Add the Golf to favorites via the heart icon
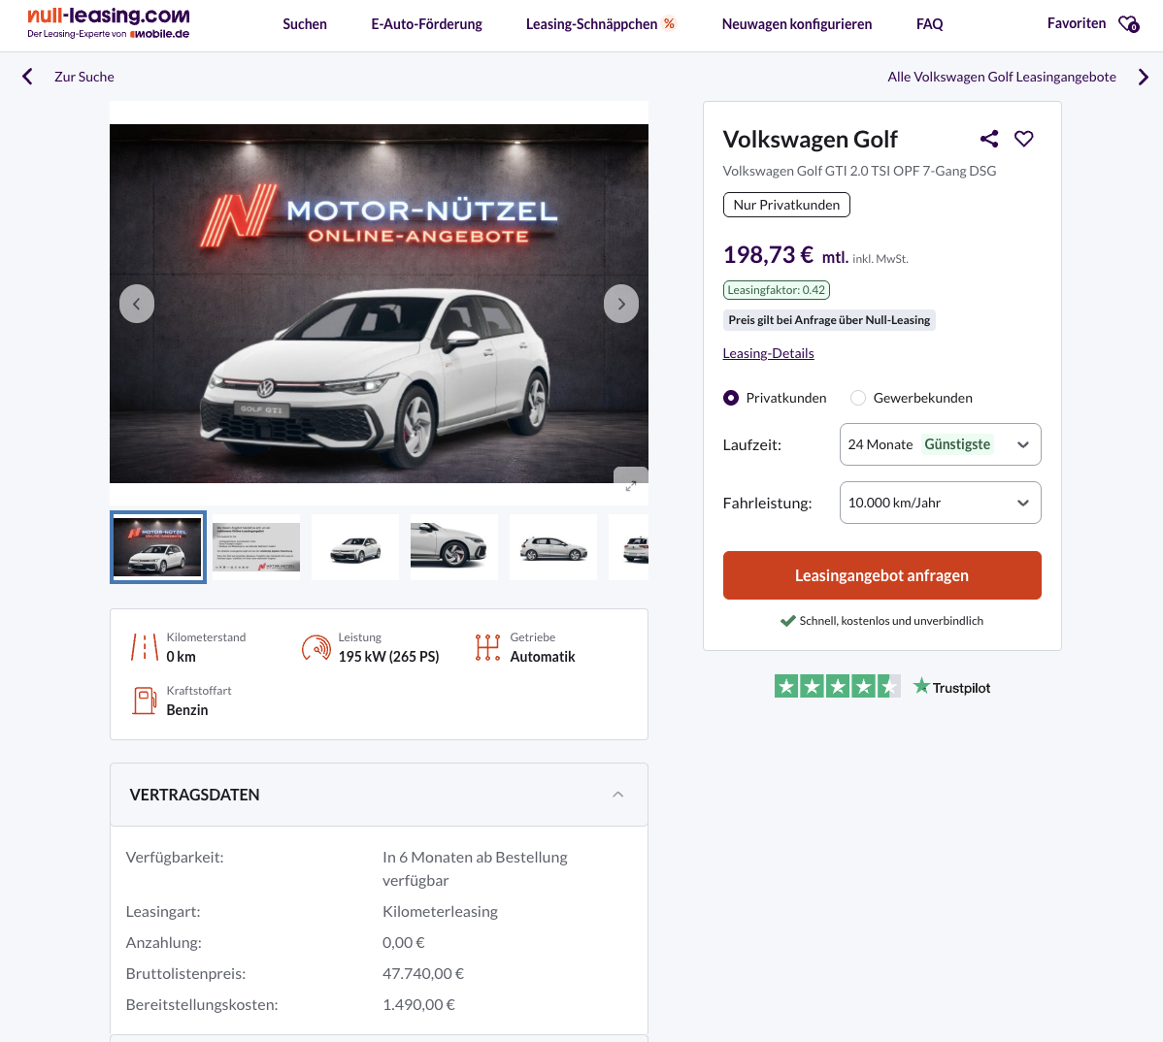Viewport: 1163px width, 1042px height. point(1024,139)
